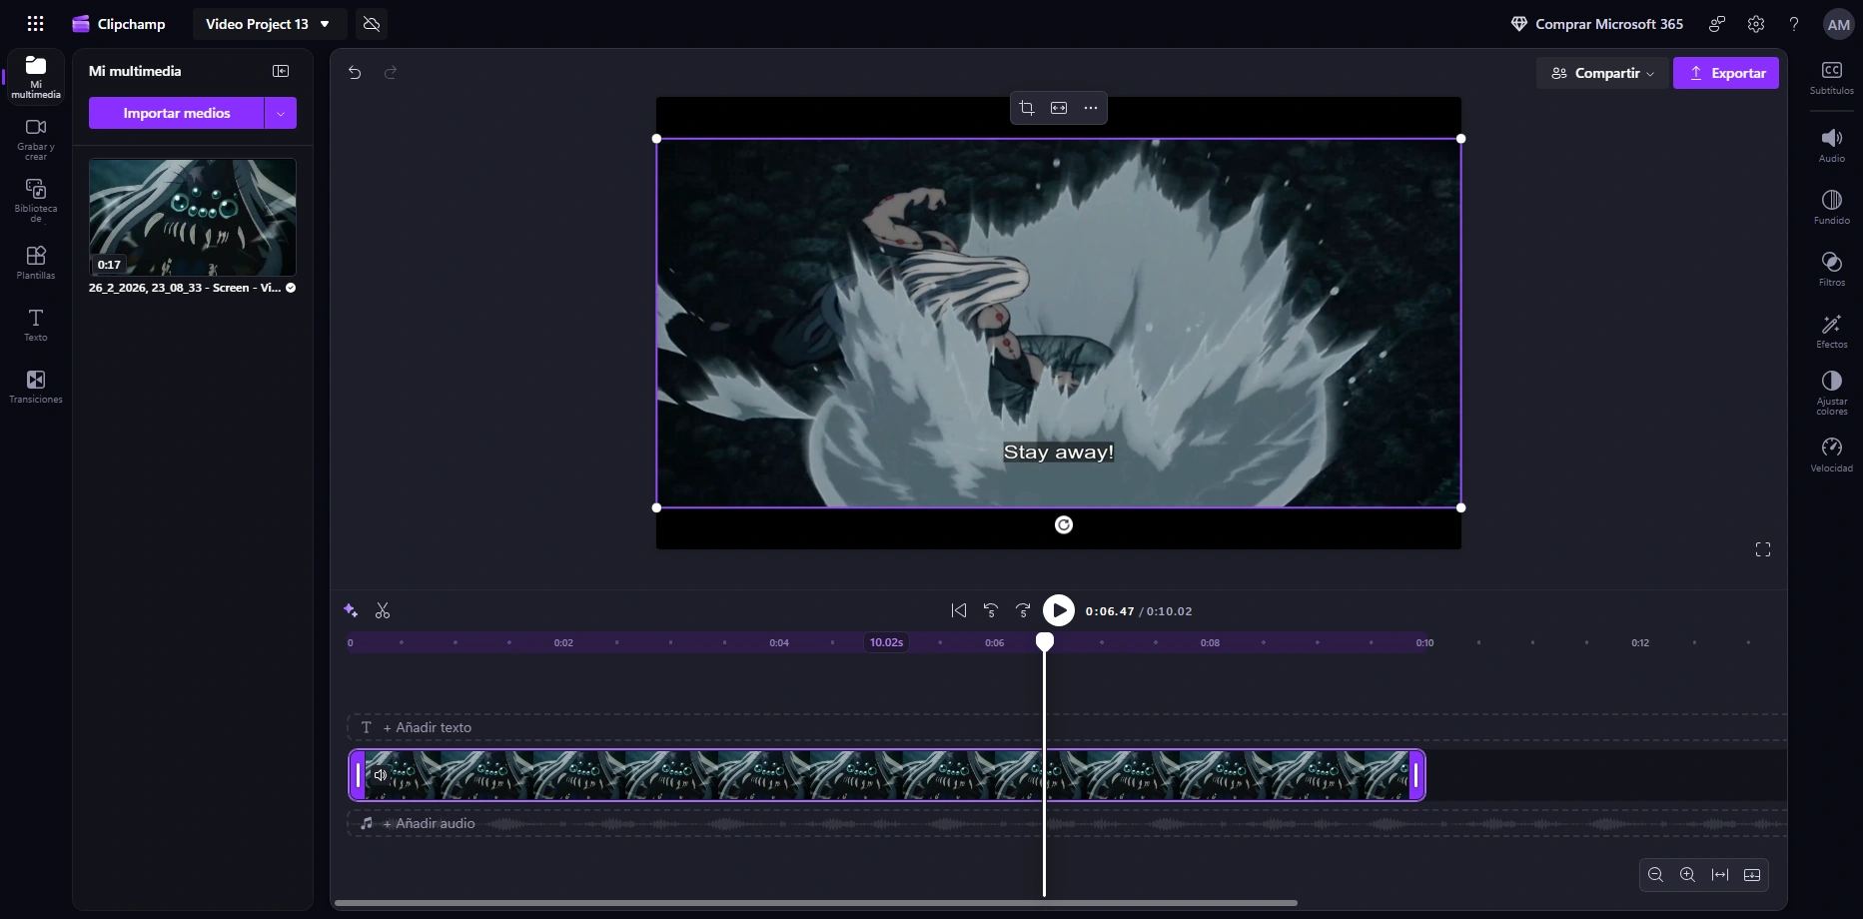This screenshot has height=919, width=1863.
Task: Open the Audio properties panel
Action: [1832, 146]
